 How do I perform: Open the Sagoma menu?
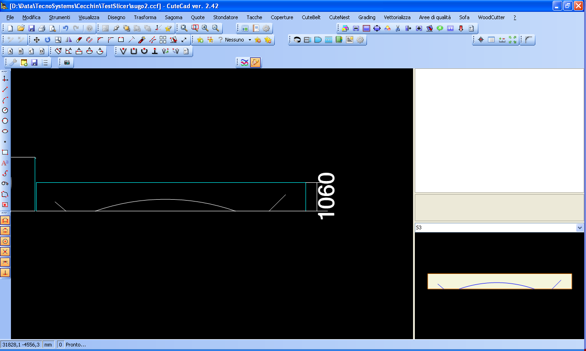tap(173, 17)
